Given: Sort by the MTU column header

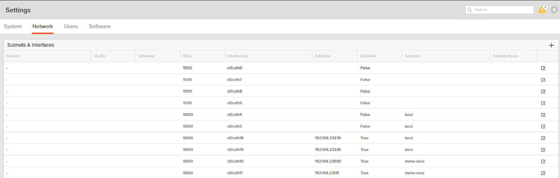Looking at the screenshot, I should click(x=187, y=56).
